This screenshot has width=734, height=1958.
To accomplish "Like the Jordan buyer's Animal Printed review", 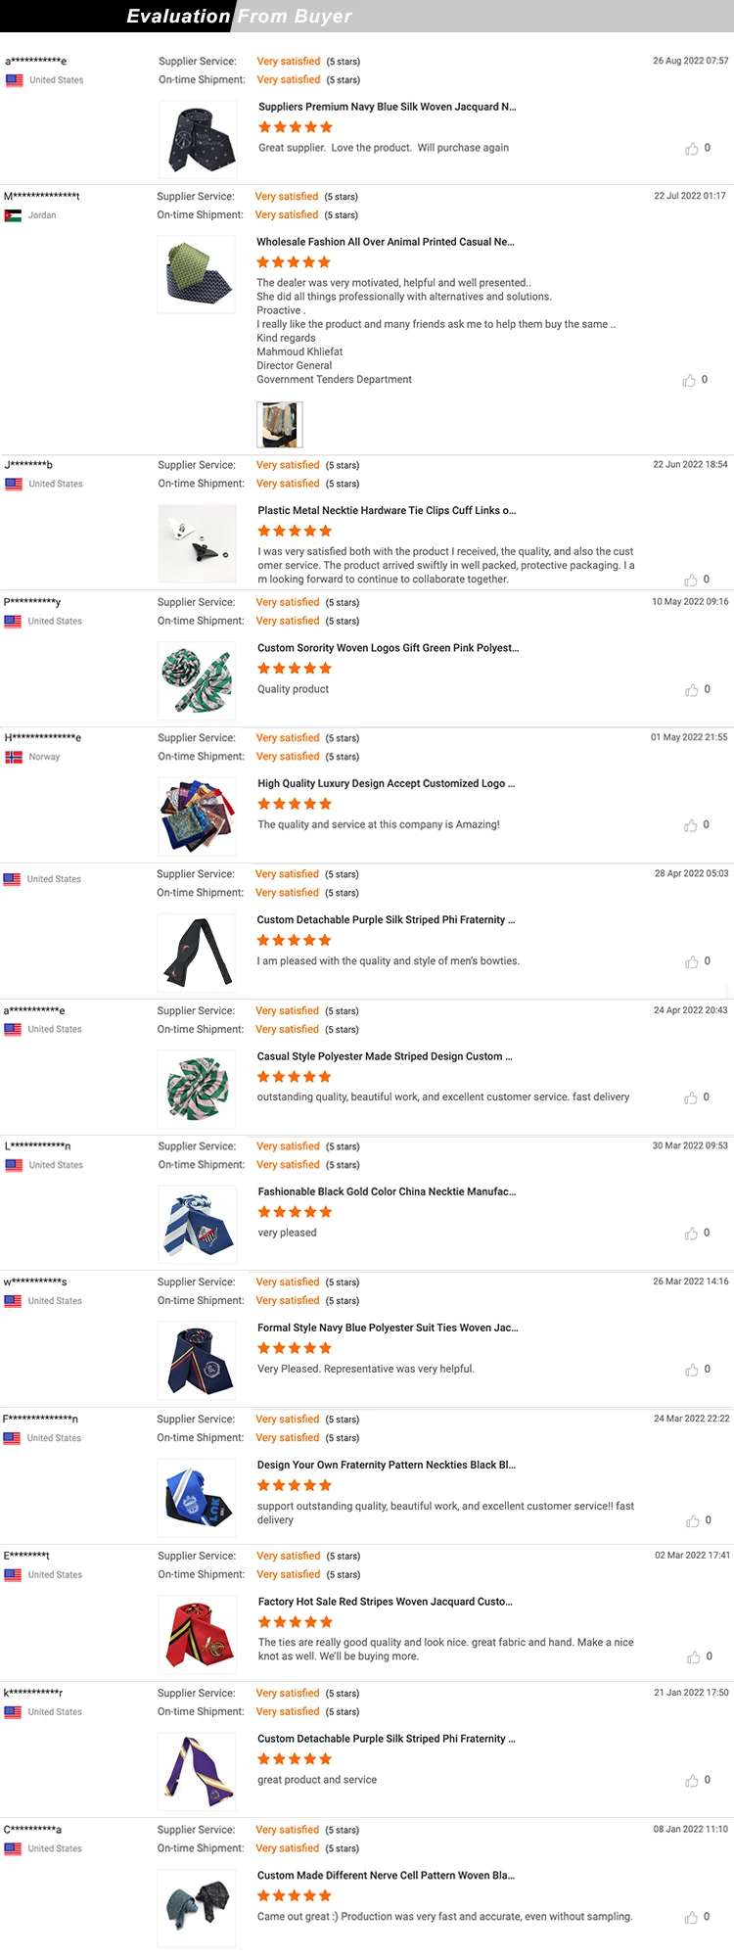I will 689,380.
